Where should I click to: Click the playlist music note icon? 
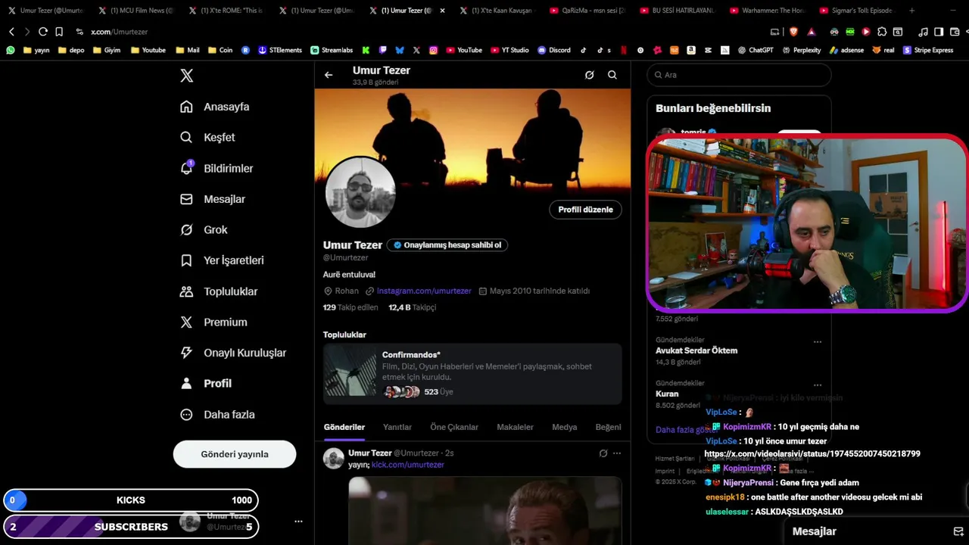click(x=923, y=32)
